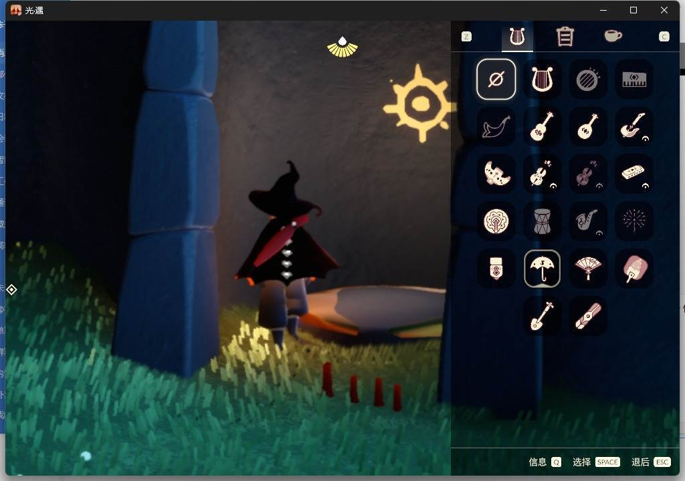Open the teacup tab

[x=613, y=36]
